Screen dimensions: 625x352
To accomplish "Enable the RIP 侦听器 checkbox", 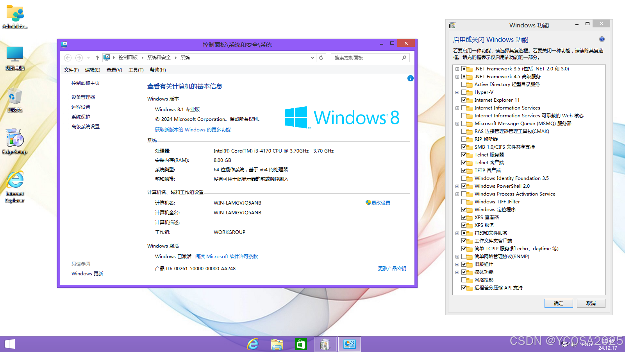I will tap(464, 139).
